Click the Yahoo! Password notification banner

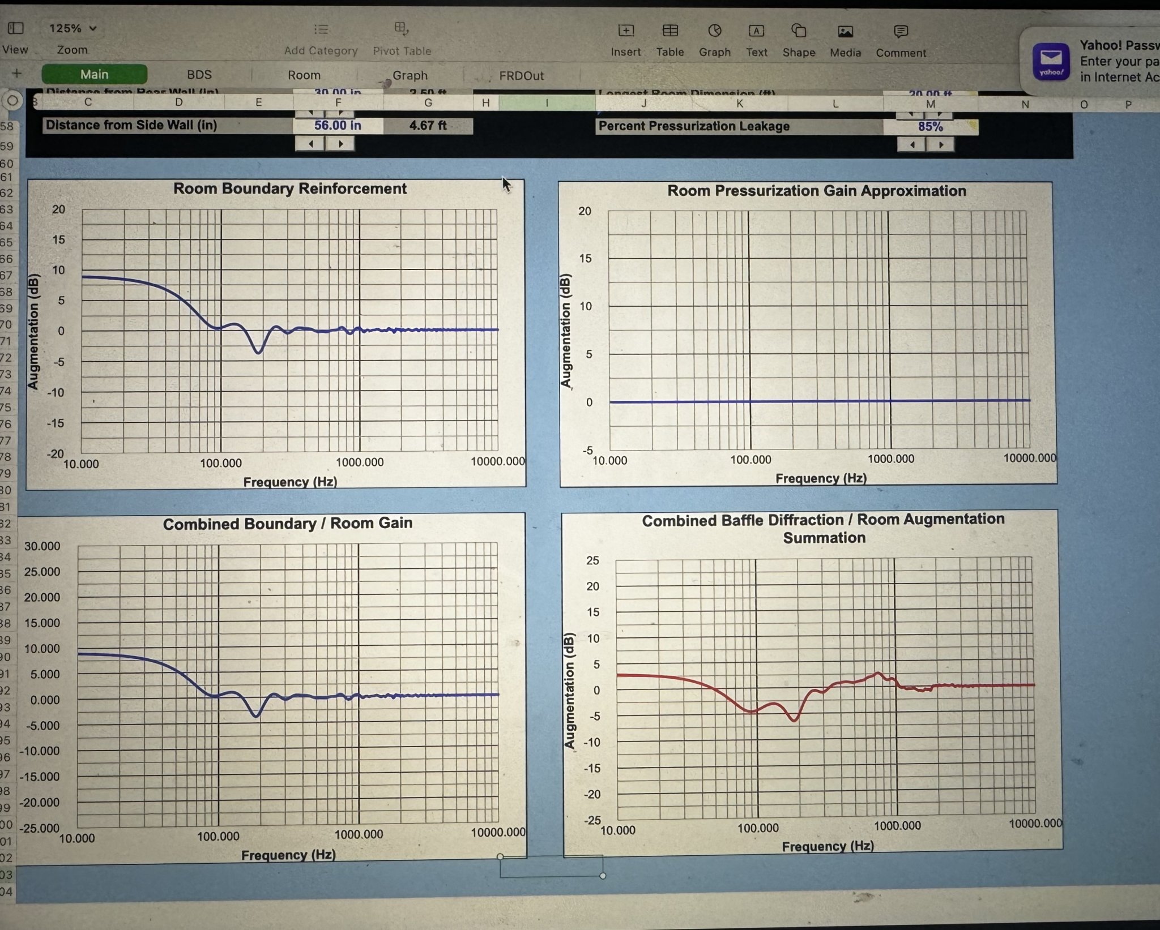tap(1091, 62)
